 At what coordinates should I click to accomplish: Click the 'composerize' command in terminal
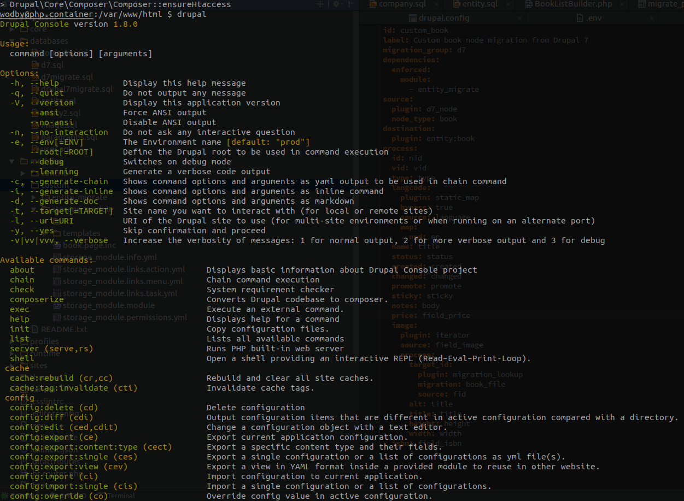pyautogui.click(x=37, y=299)
